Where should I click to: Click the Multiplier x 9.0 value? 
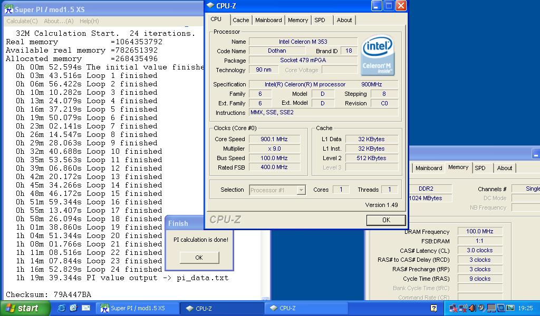point(274,149)
